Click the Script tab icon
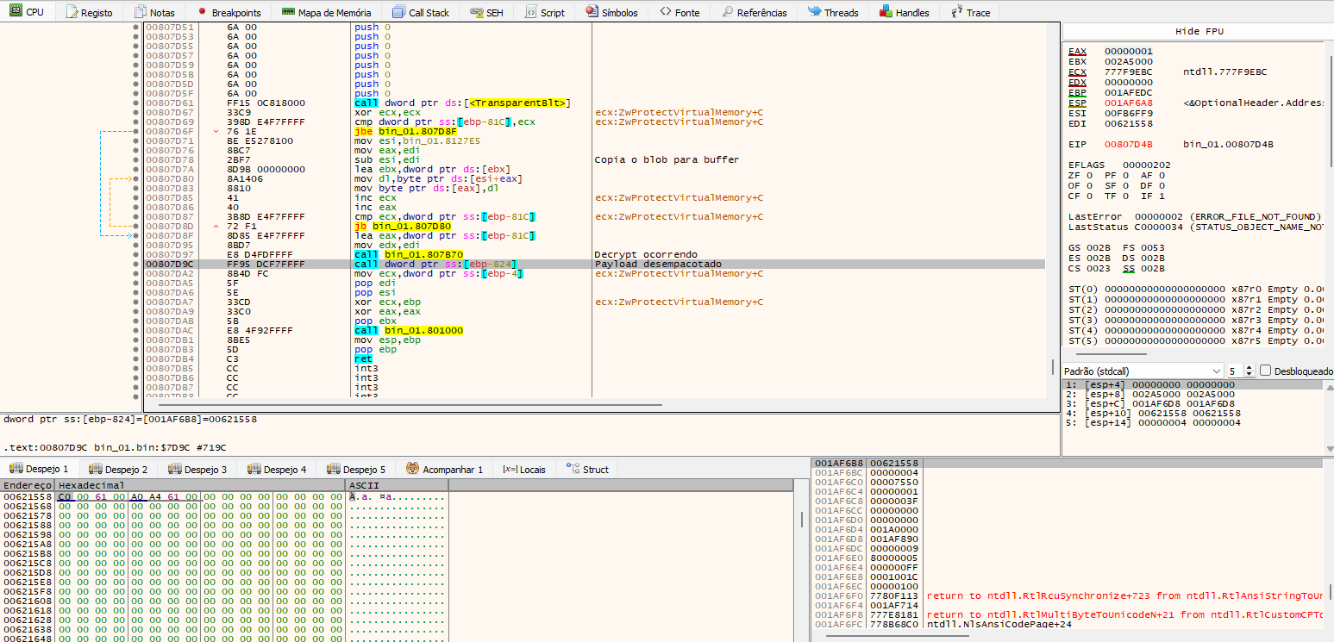Screen dimensions: 1334x642 tap(531, 13)
